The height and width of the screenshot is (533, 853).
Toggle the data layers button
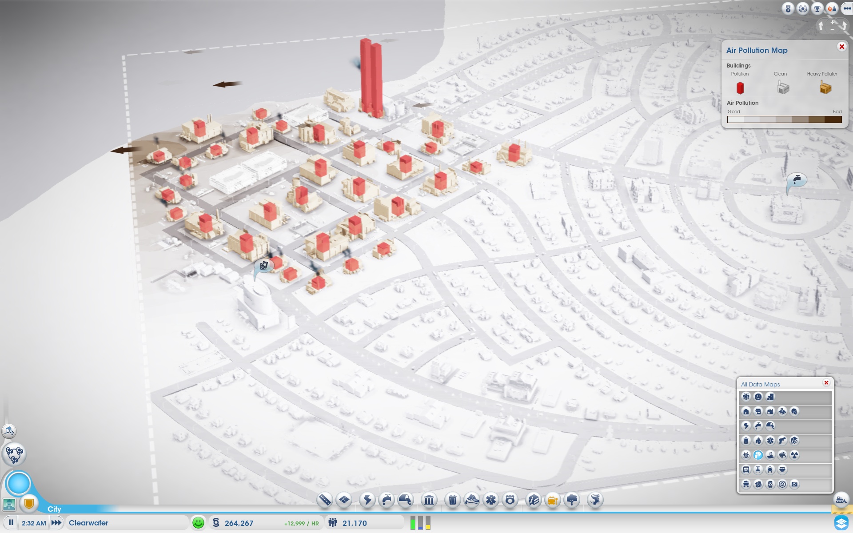(x=841, y=523)
